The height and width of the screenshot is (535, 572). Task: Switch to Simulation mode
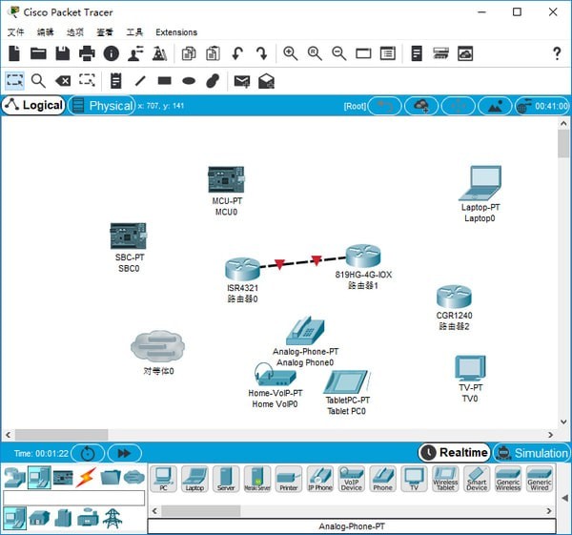tap(532, 453)
